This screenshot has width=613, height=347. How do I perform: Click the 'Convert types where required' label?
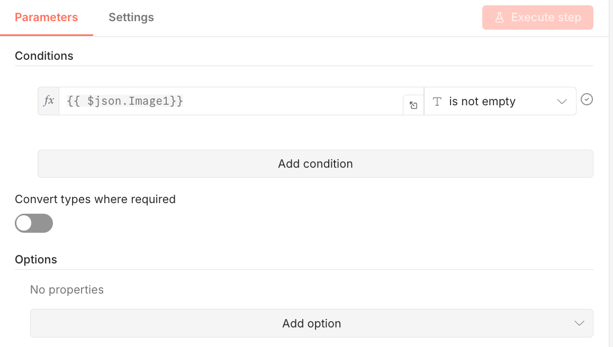tap(95, 199)
